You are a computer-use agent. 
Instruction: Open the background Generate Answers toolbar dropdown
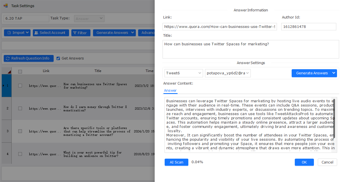tap(114, 33)
